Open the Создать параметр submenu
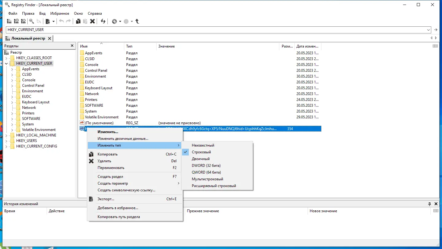This screenshot has height=249, width=442. coord(135,183)
